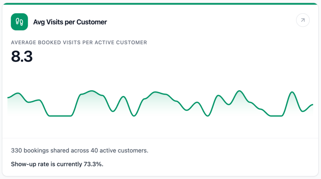Click the 'Show-up rate is currently' sentence
321x179 pixels.
click(x=47, y=164)
